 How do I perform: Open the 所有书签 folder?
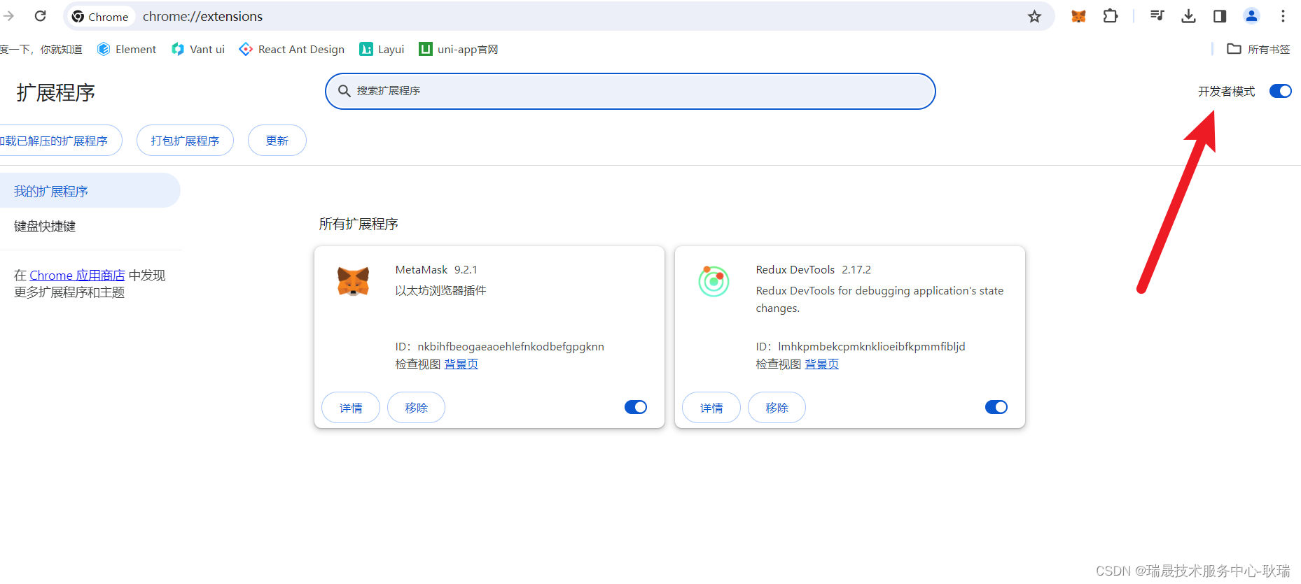pos(1258,49)
